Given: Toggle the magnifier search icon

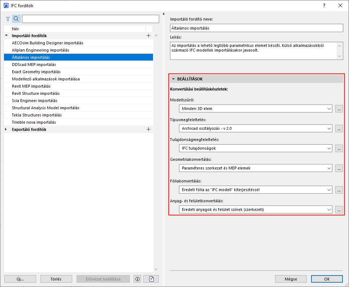Looking at the screenshot, I should [x=16, y=19].
